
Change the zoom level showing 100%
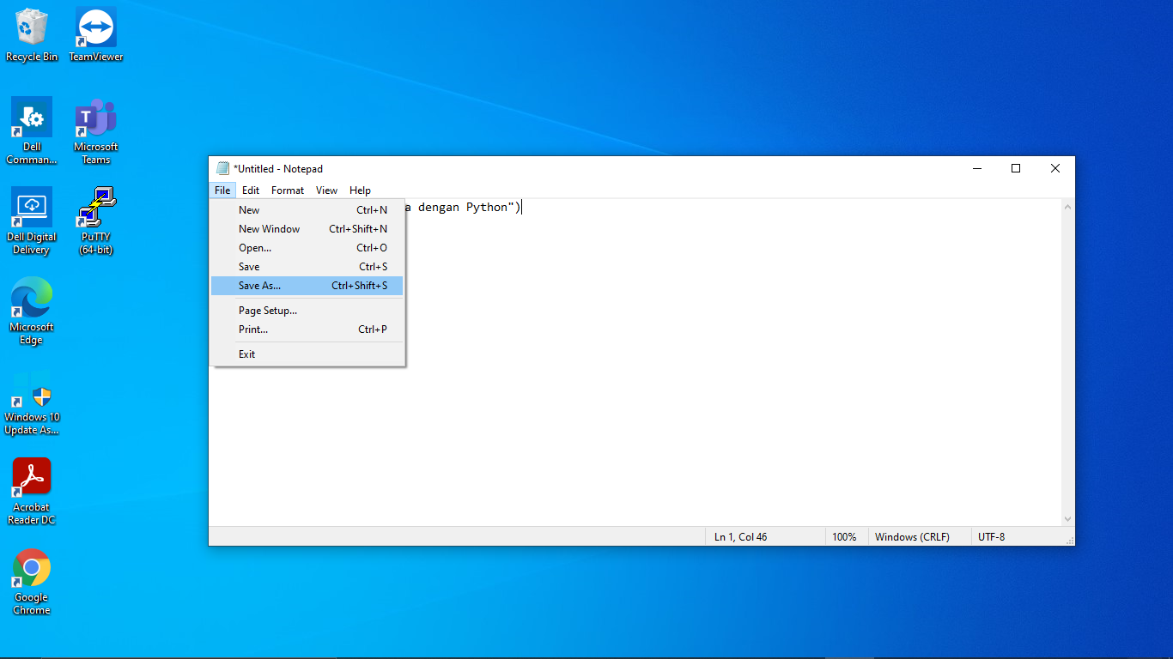845,536
